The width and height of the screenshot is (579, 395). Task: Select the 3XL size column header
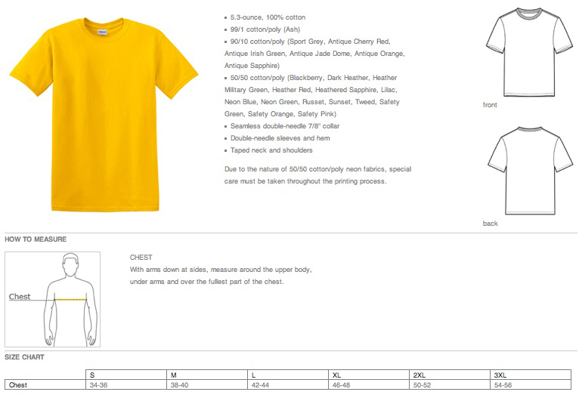(x=531, y=375)
